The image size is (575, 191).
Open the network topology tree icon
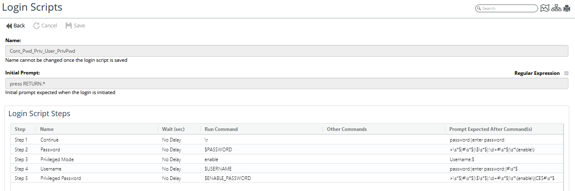556,8
